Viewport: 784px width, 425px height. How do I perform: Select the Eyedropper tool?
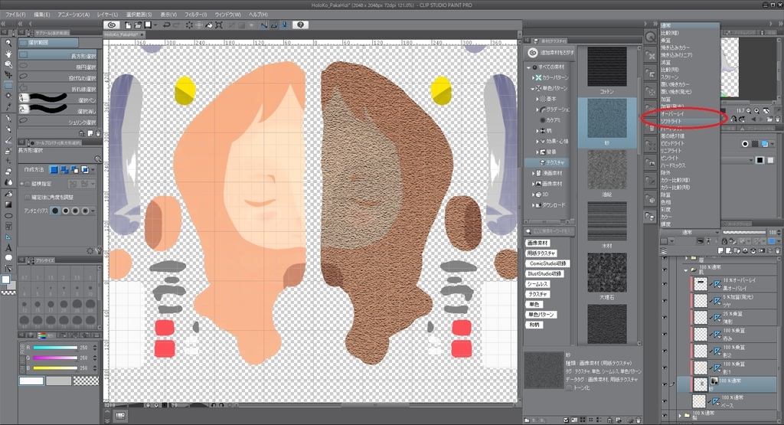[8, 106]
